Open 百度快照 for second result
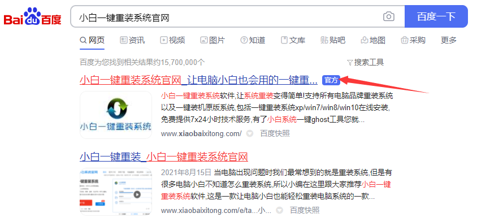The height and width of the screenshot is (222, 477). pos(305,210)
